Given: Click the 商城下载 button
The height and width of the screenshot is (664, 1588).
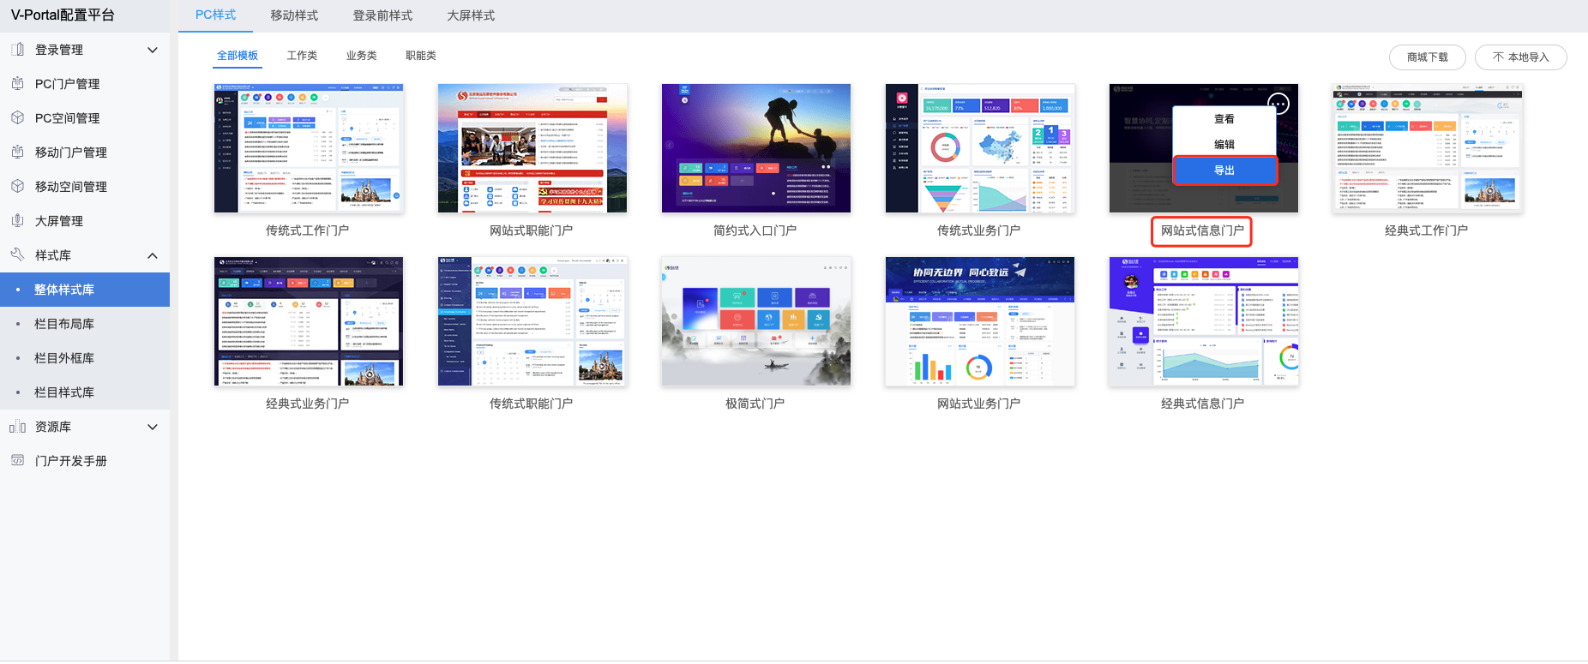Looking at the screenshot, I should tap(1427, 57).
